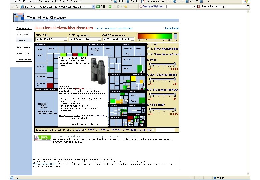
Task: Click the red Online Dictionary book icon
Action: click(199, 6)
